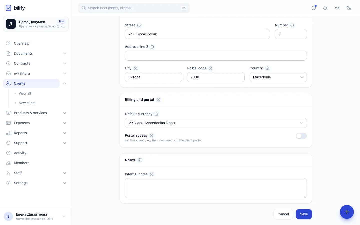360x225 pixels.
Task: Save the client form
Action: (x=304, y=214)
